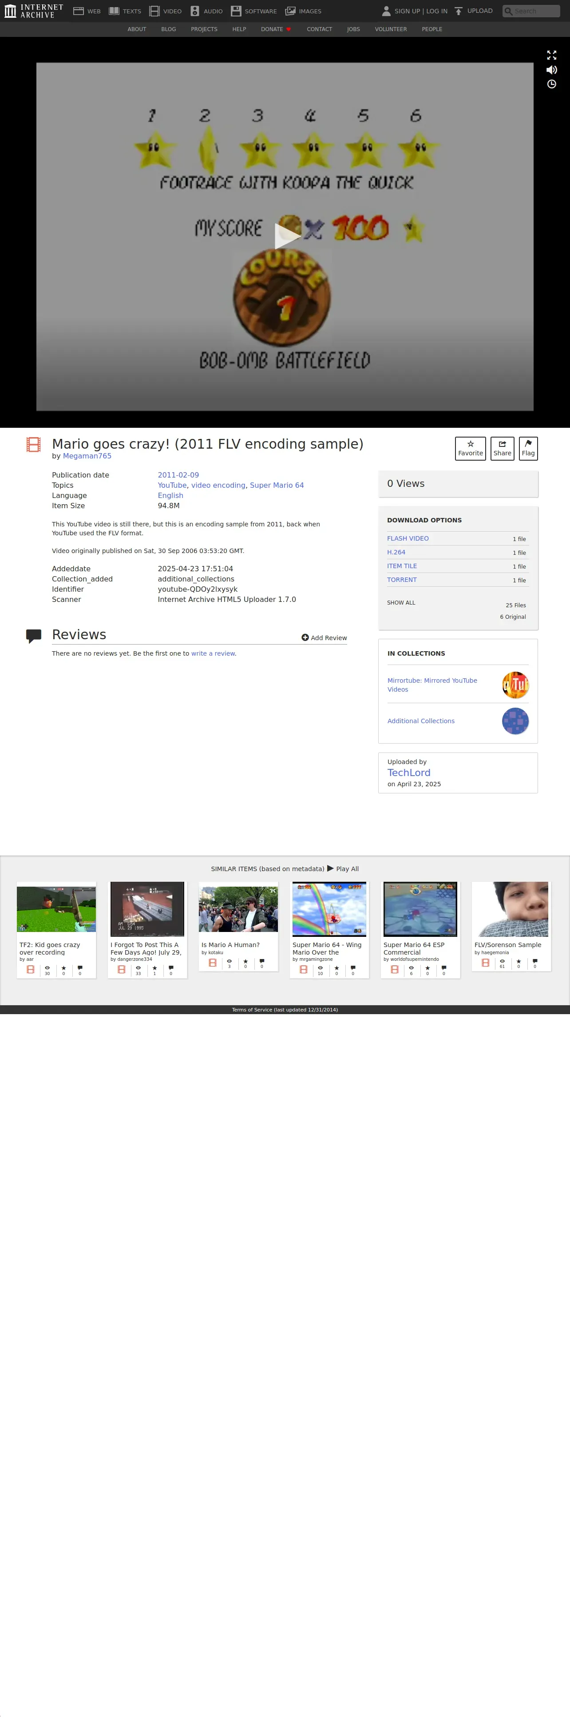570x1720 pixels.
Task: Click Play All for similar items
Action: click(x=343, y=869)
